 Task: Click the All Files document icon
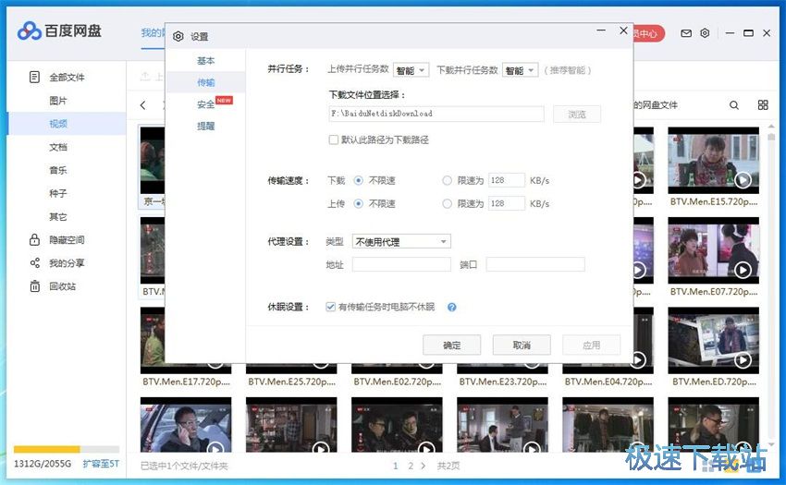tap(34, 78)
